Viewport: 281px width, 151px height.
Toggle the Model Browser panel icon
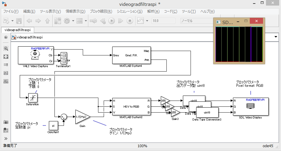6,130
